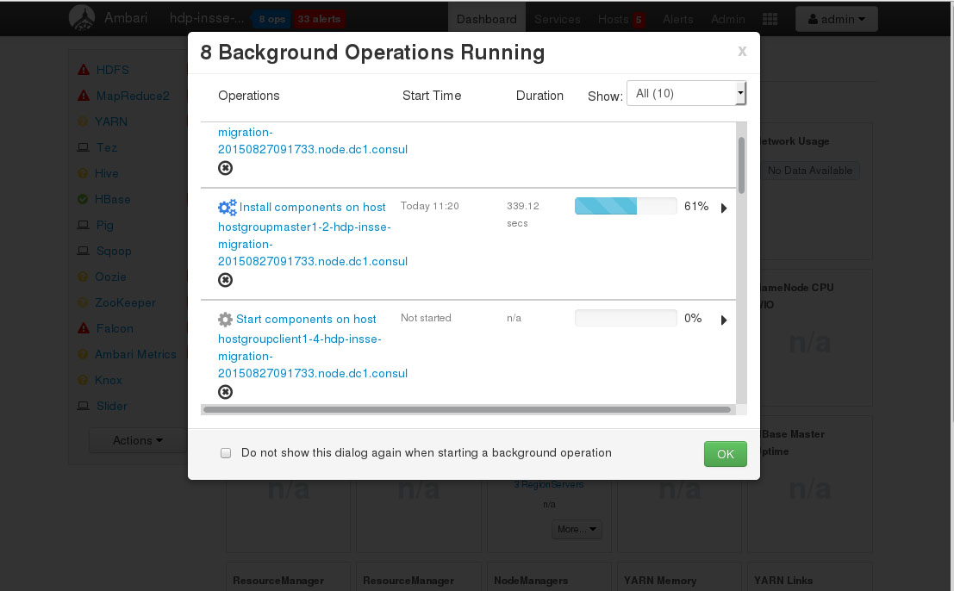Click the gears icon beside Install components
This screenshot has width=954, height=591.
227,208
